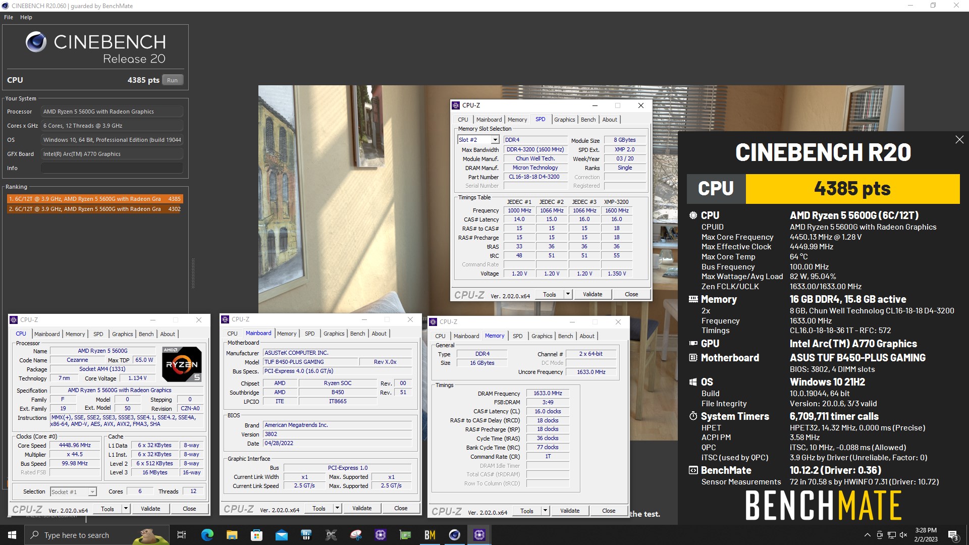Click Validate in the CPU-Z SPD window
The height and width of the screenshot is (545, 969).
[x=593, y=294]
